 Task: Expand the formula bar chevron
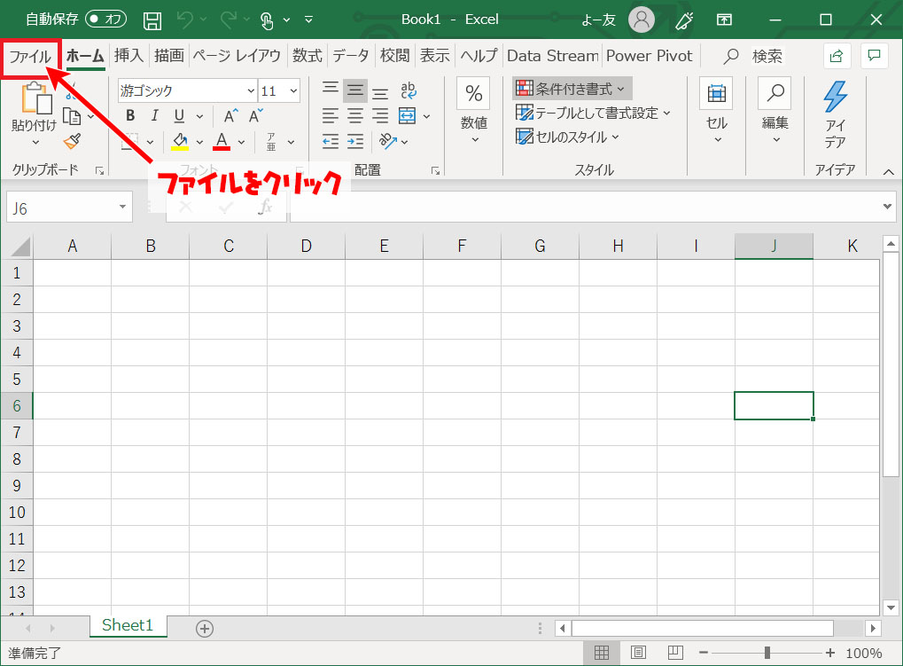coord(887,206)
